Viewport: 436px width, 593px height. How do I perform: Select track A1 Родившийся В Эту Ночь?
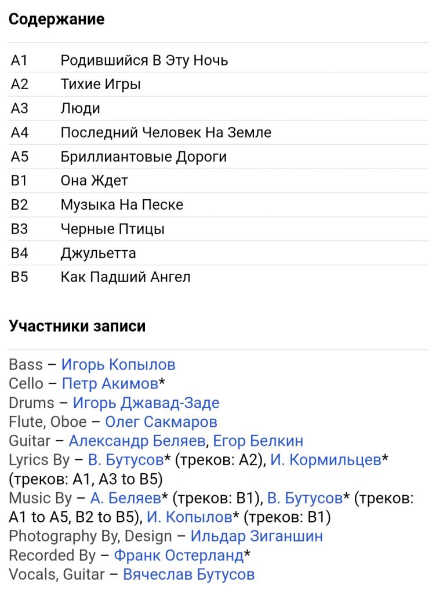pyautogui.click(x=219, y=60)
